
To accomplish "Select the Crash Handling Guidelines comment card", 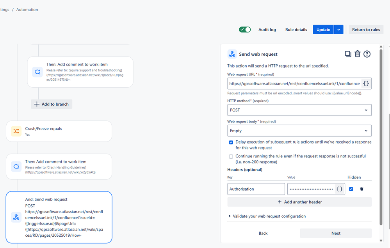I will [x=59, y=167].
